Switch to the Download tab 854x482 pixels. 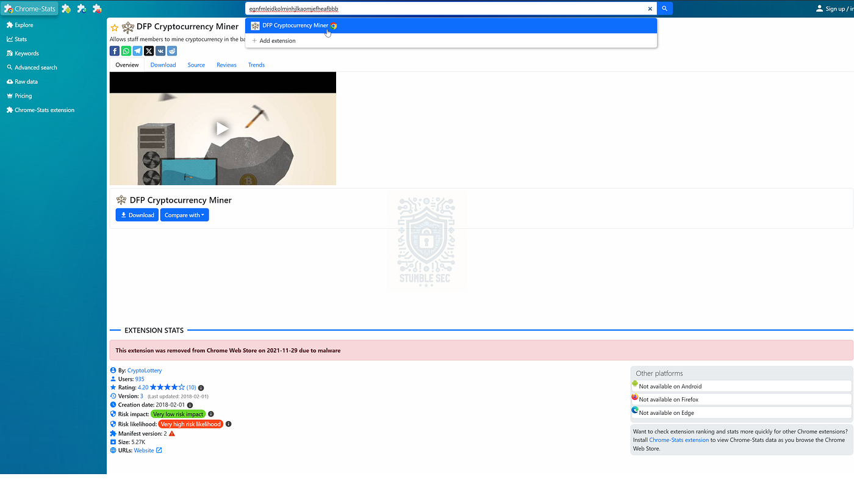163,65
